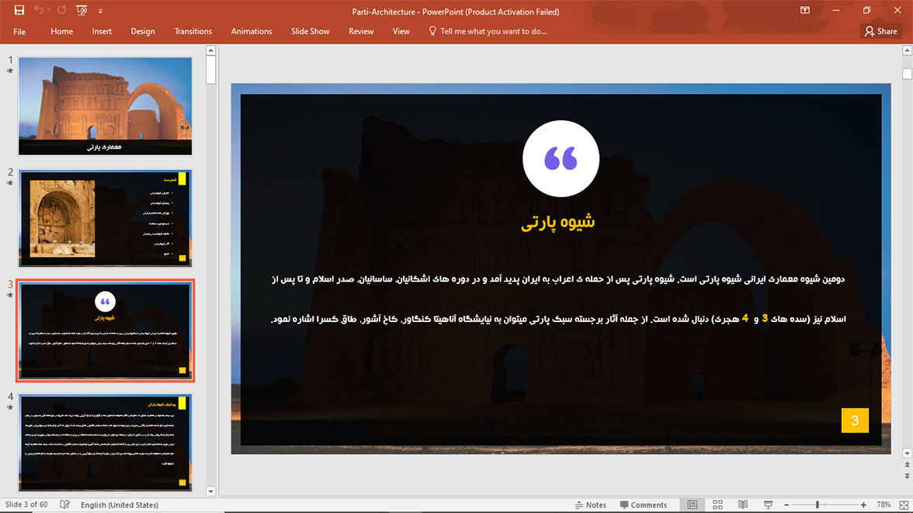Toggle the Comments pane
This screenshot has width=913, height=513.
pyautogui.click(x=644, y=504)
